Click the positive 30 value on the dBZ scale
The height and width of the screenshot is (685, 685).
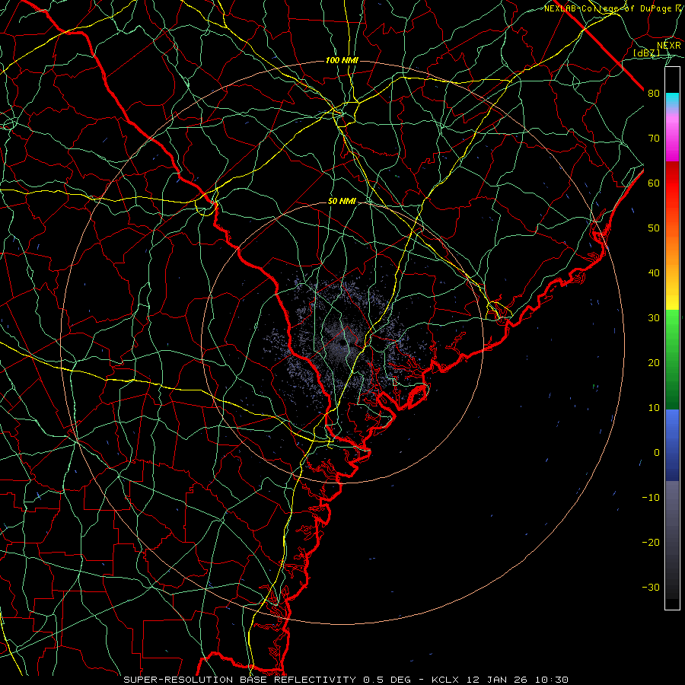coord(654,317)
